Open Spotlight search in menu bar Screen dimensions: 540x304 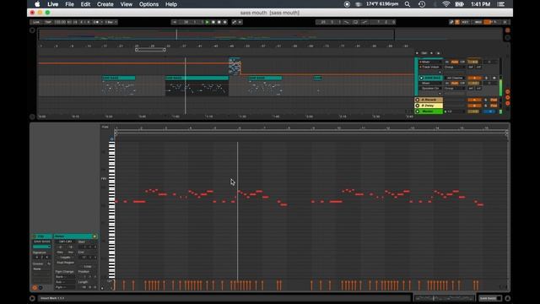tap(408, 4)
